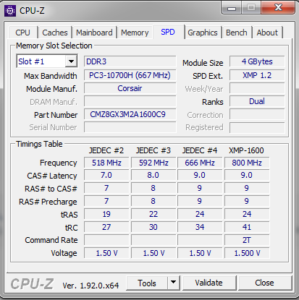The width and height of the screenshot is (299, 300).
Task: Expand the Tools button dropdown arrow
Action: (173, 283)
